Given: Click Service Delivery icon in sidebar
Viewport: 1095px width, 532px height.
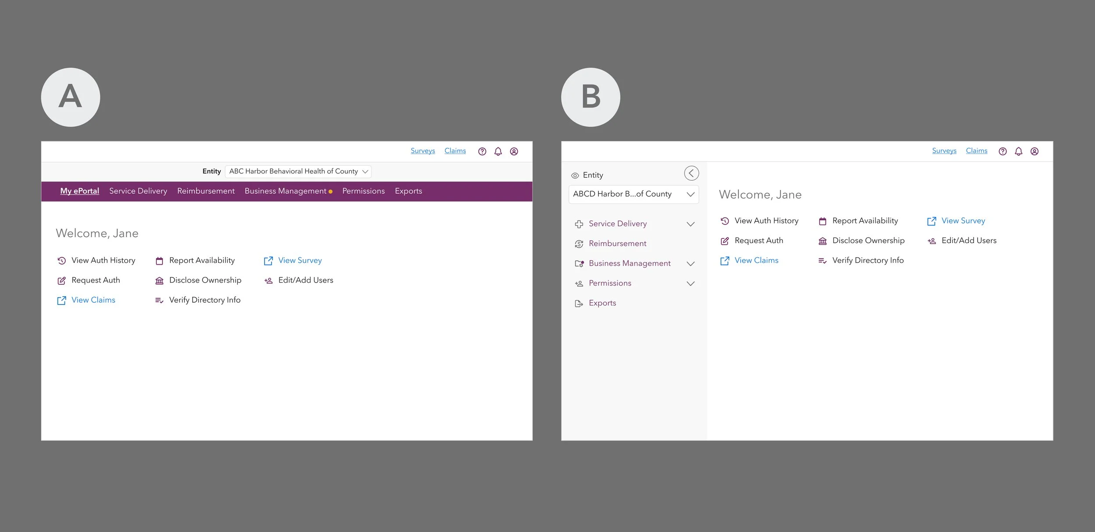Looking at the screenshot, I should (x=579, y=224).
